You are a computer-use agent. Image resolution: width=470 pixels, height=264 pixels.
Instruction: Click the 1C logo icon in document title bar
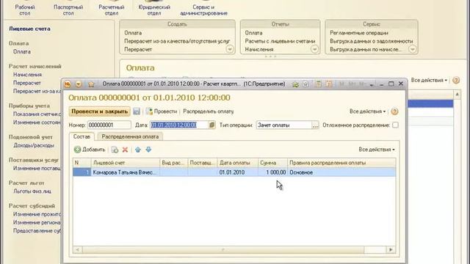pos(68,84)
